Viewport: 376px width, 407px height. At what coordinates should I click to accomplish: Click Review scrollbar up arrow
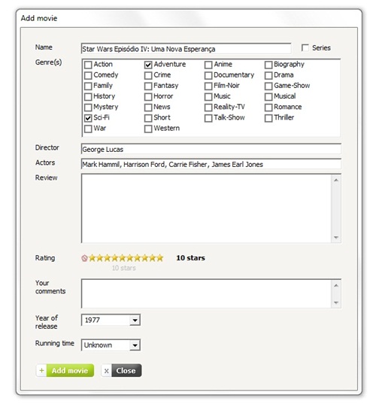(336, 180)
